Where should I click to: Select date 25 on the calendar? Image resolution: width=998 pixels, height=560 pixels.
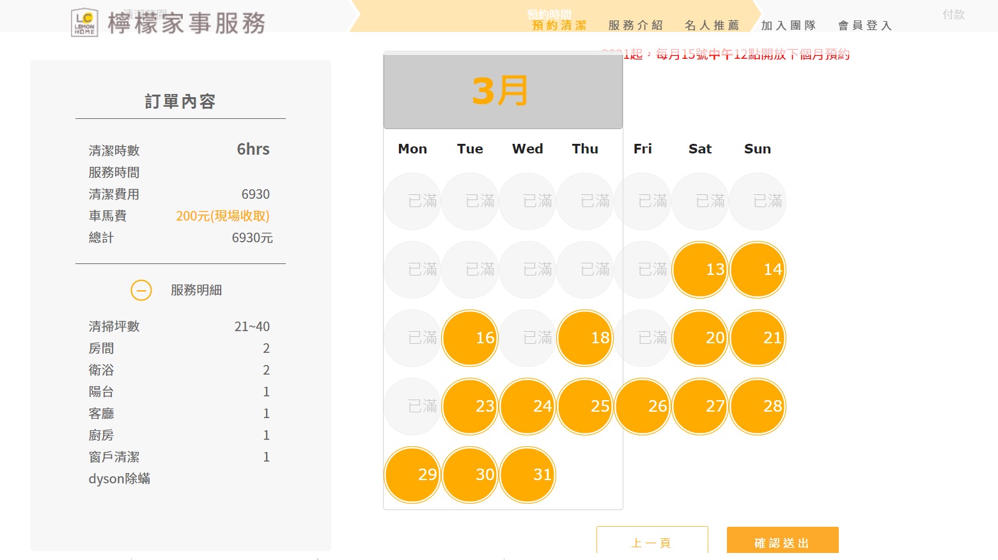(x=585, y=407)
